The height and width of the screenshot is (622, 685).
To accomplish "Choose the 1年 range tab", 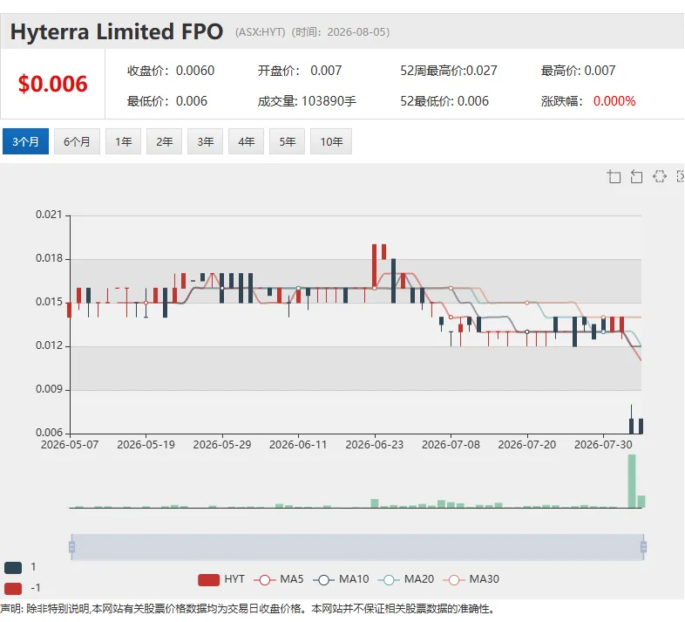I will coord(123,141).
